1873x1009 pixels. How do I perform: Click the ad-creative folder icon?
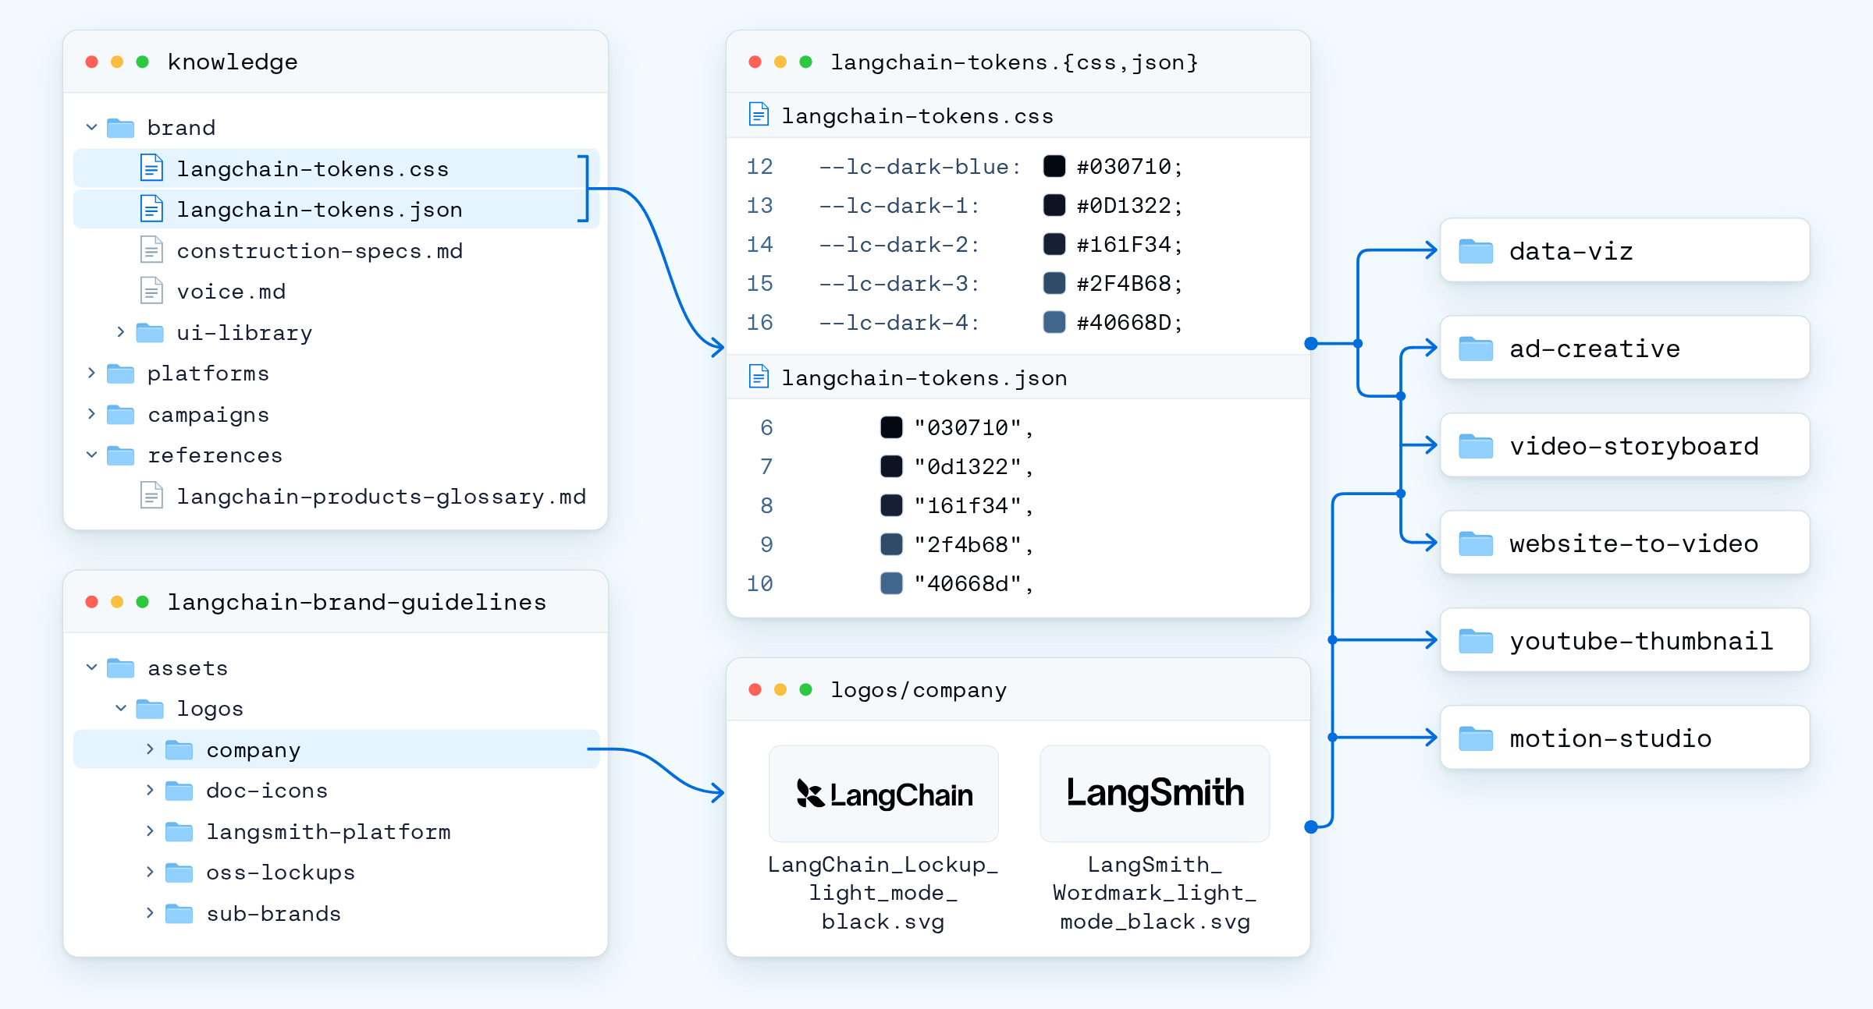pos(1476,349)
